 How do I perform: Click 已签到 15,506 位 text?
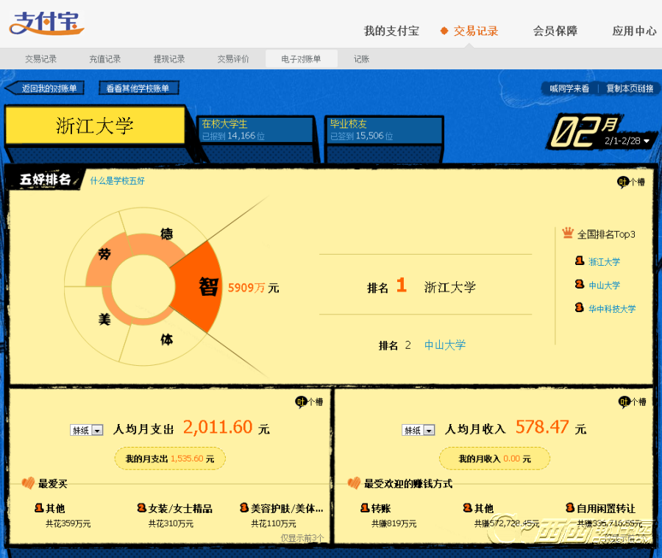361,136
